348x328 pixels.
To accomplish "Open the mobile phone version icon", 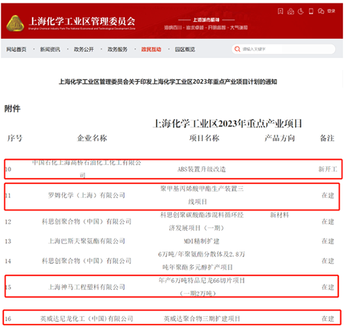I will point(311,11).
